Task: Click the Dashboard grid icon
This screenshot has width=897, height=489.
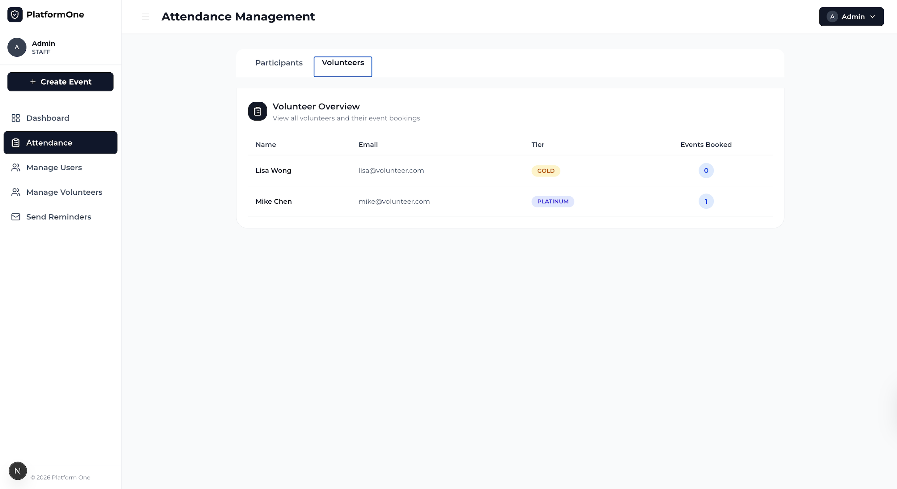Action: click(16, 118)
